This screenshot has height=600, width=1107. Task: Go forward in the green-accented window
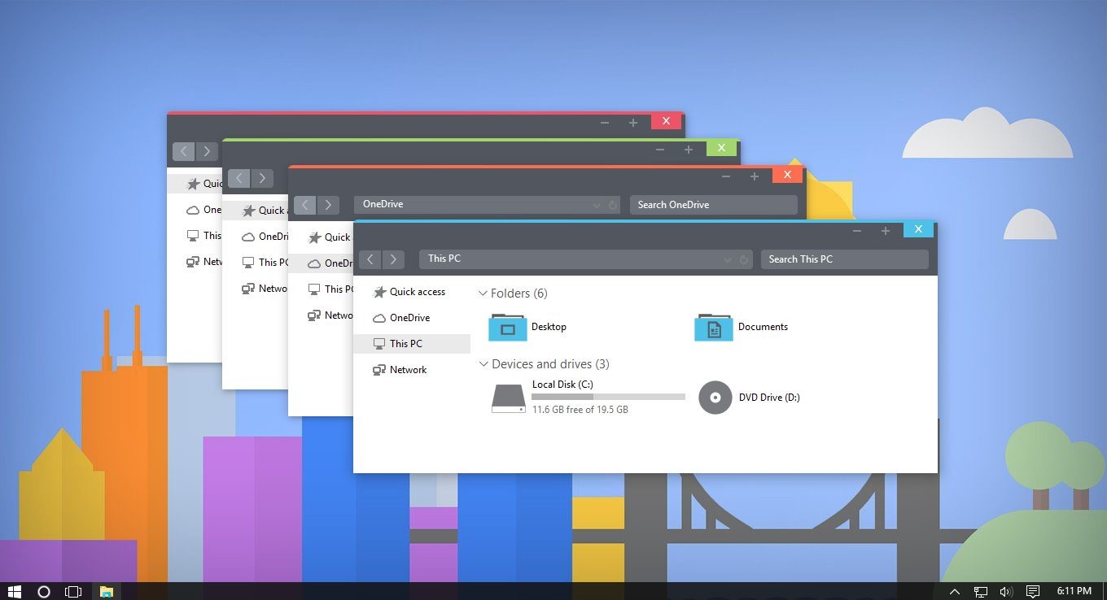click(x=261, y=178)
